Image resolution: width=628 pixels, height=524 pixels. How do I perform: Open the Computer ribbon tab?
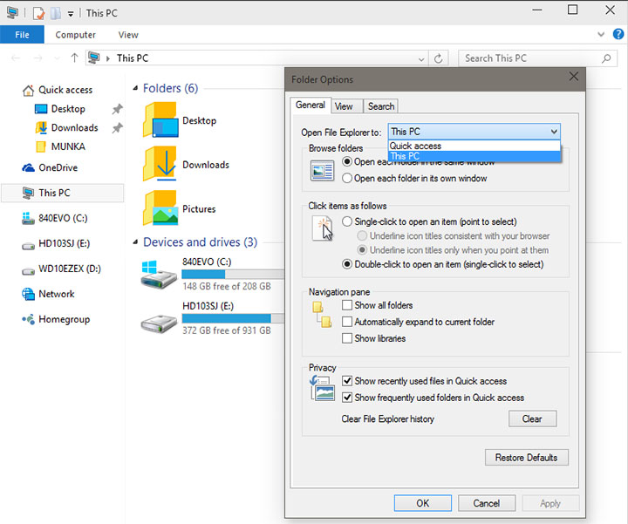tap(75, 35)
